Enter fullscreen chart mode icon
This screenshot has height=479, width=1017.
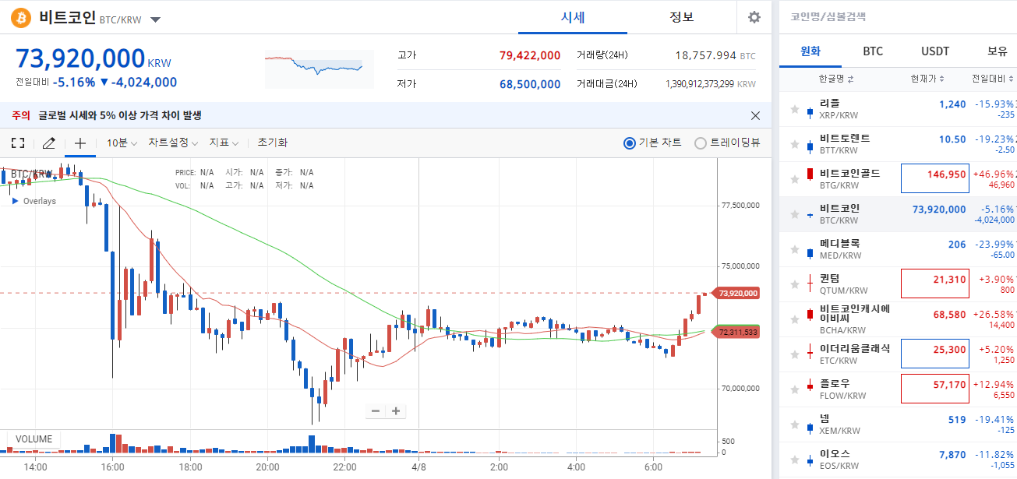pyautogui.click(x=18, y=143)
